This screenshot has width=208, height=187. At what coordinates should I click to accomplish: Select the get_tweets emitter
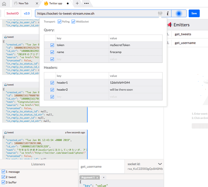pyautogui.click(x=183, y=34)
